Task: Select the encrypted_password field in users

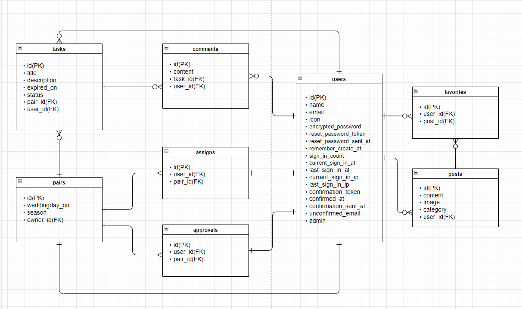Action: tap(335, 126)
